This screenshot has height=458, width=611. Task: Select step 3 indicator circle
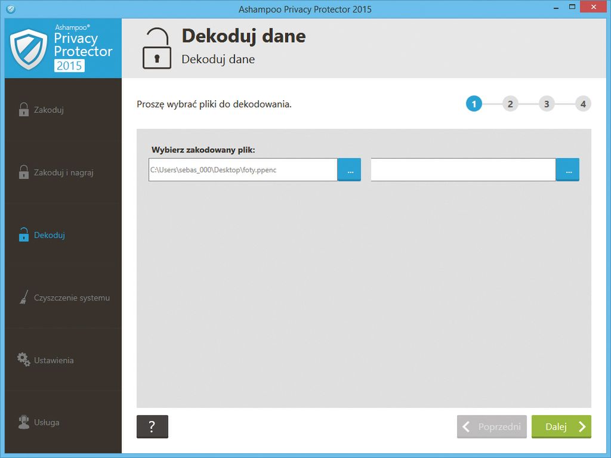(547, 104)
